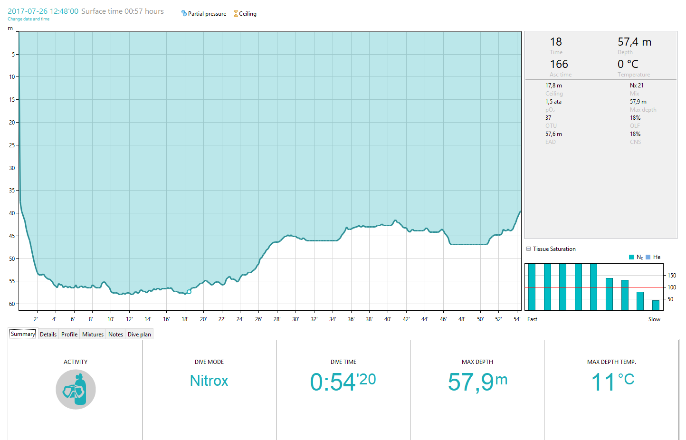The height and width of the screenshot is (440, 686).
Task: Toggle the Ceiling overlay on the graph
Action: click(x=245, y=14)
